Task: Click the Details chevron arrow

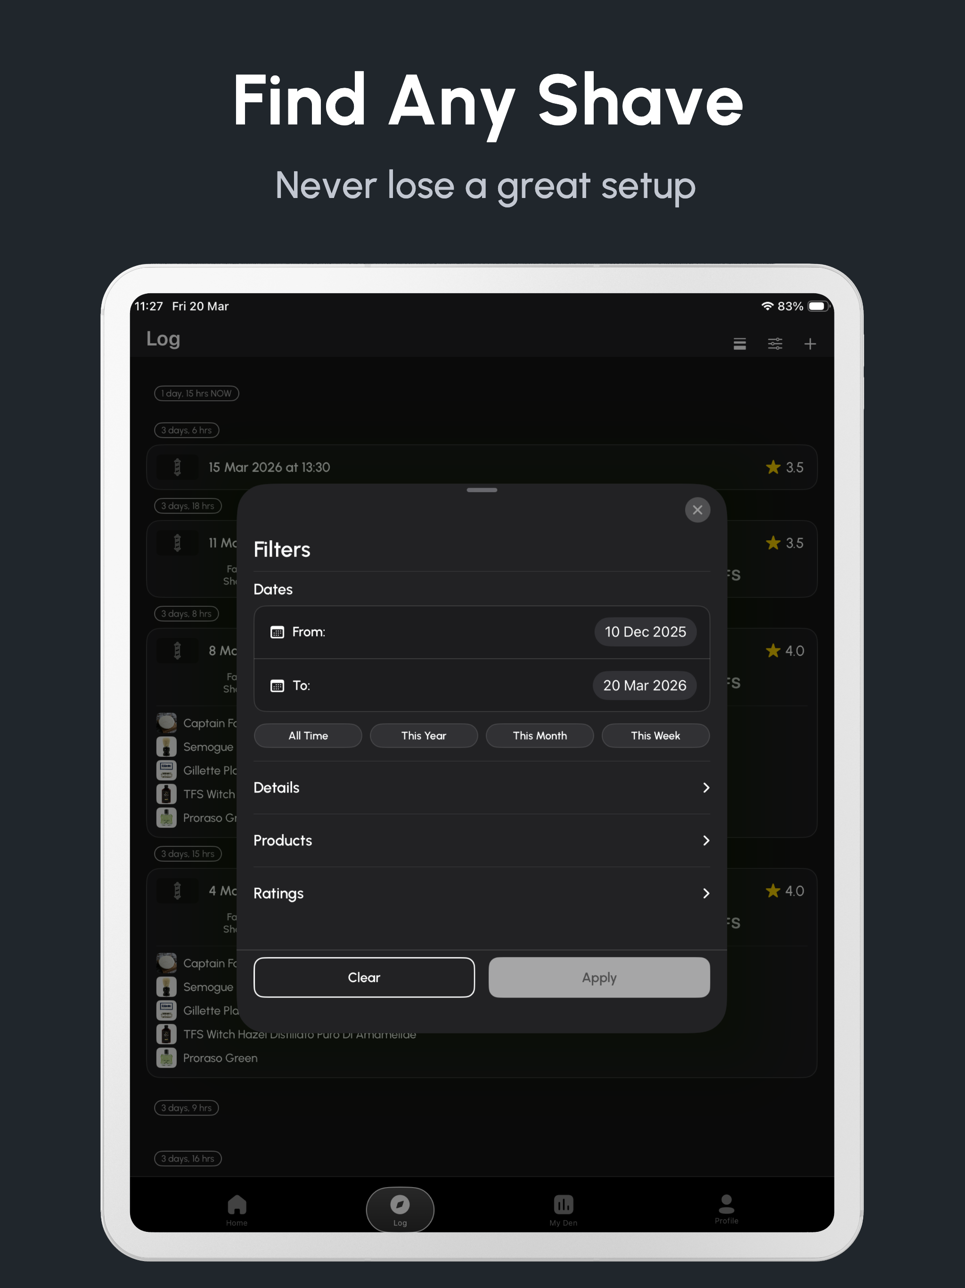Action: (706, 788)
